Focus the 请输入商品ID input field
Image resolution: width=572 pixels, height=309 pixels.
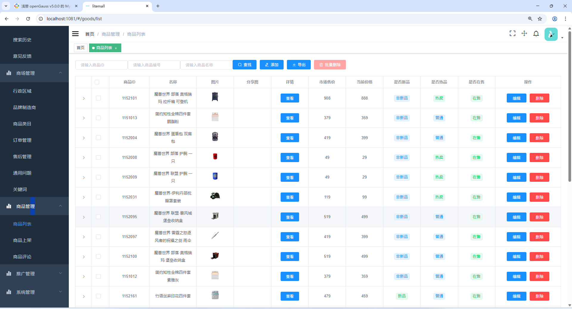(102, 65)
